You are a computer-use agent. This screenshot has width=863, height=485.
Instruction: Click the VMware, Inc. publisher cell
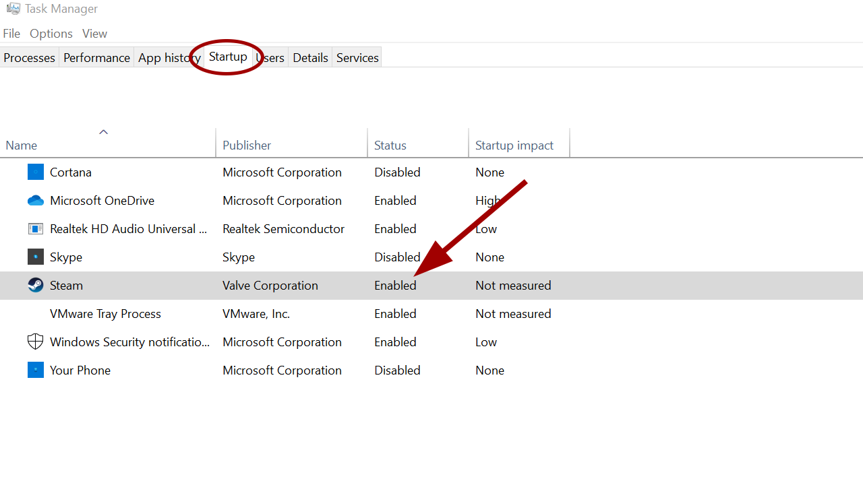256,314
